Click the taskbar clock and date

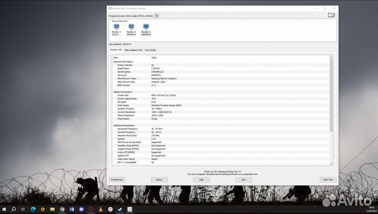tap(371, 209)
